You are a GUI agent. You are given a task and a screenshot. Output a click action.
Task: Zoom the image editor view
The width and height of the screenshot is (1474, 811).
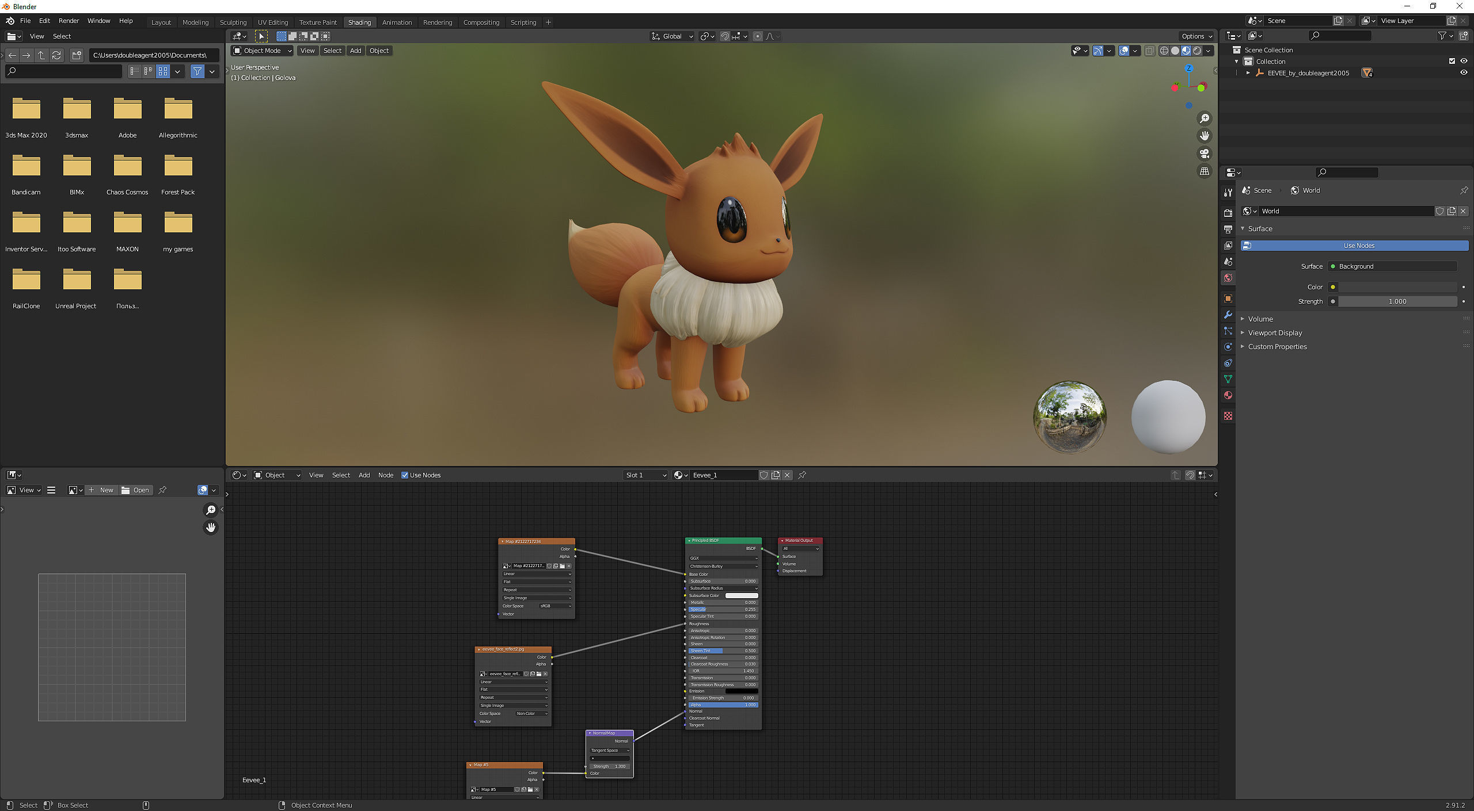[x=211, y=510]
